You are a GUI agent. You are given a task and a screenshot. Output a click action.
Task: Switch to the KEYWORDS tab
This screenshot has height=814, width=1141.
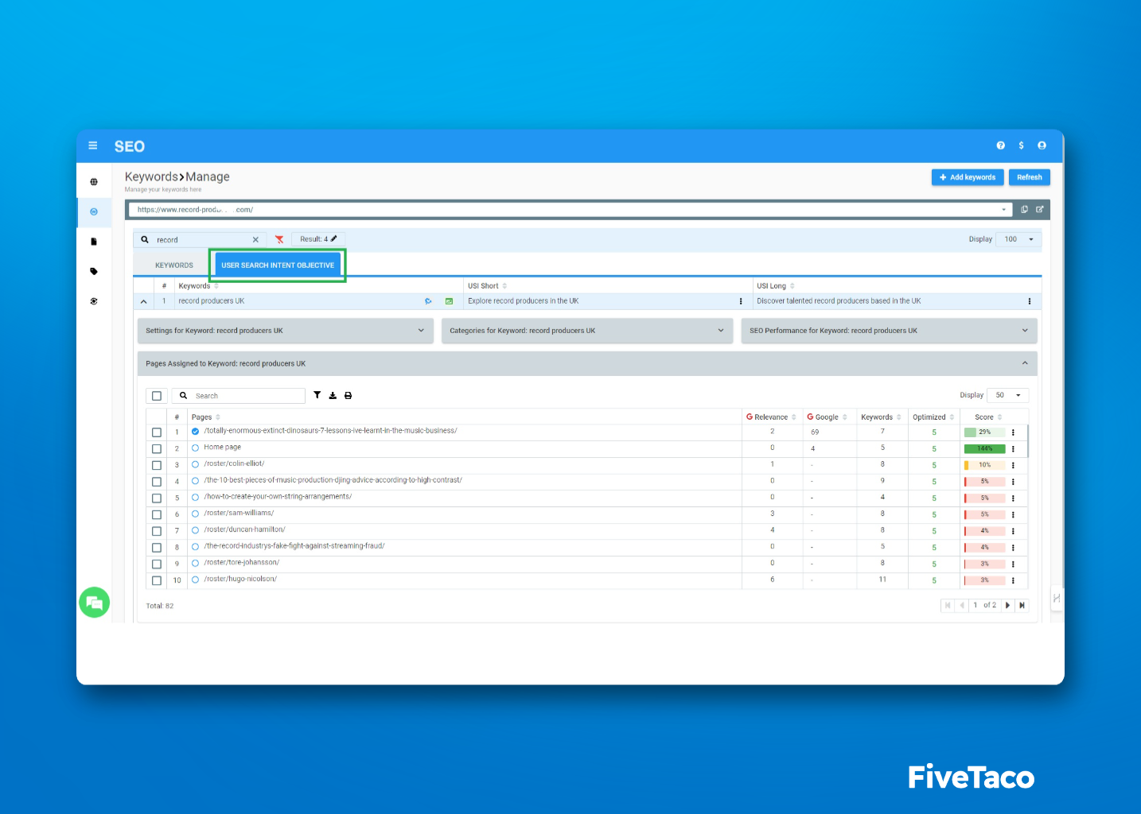point(174,266)
